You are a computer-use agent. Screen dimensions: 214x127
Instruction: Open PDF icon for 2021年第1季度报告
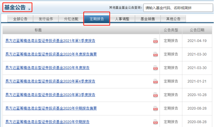pos(156,41)
